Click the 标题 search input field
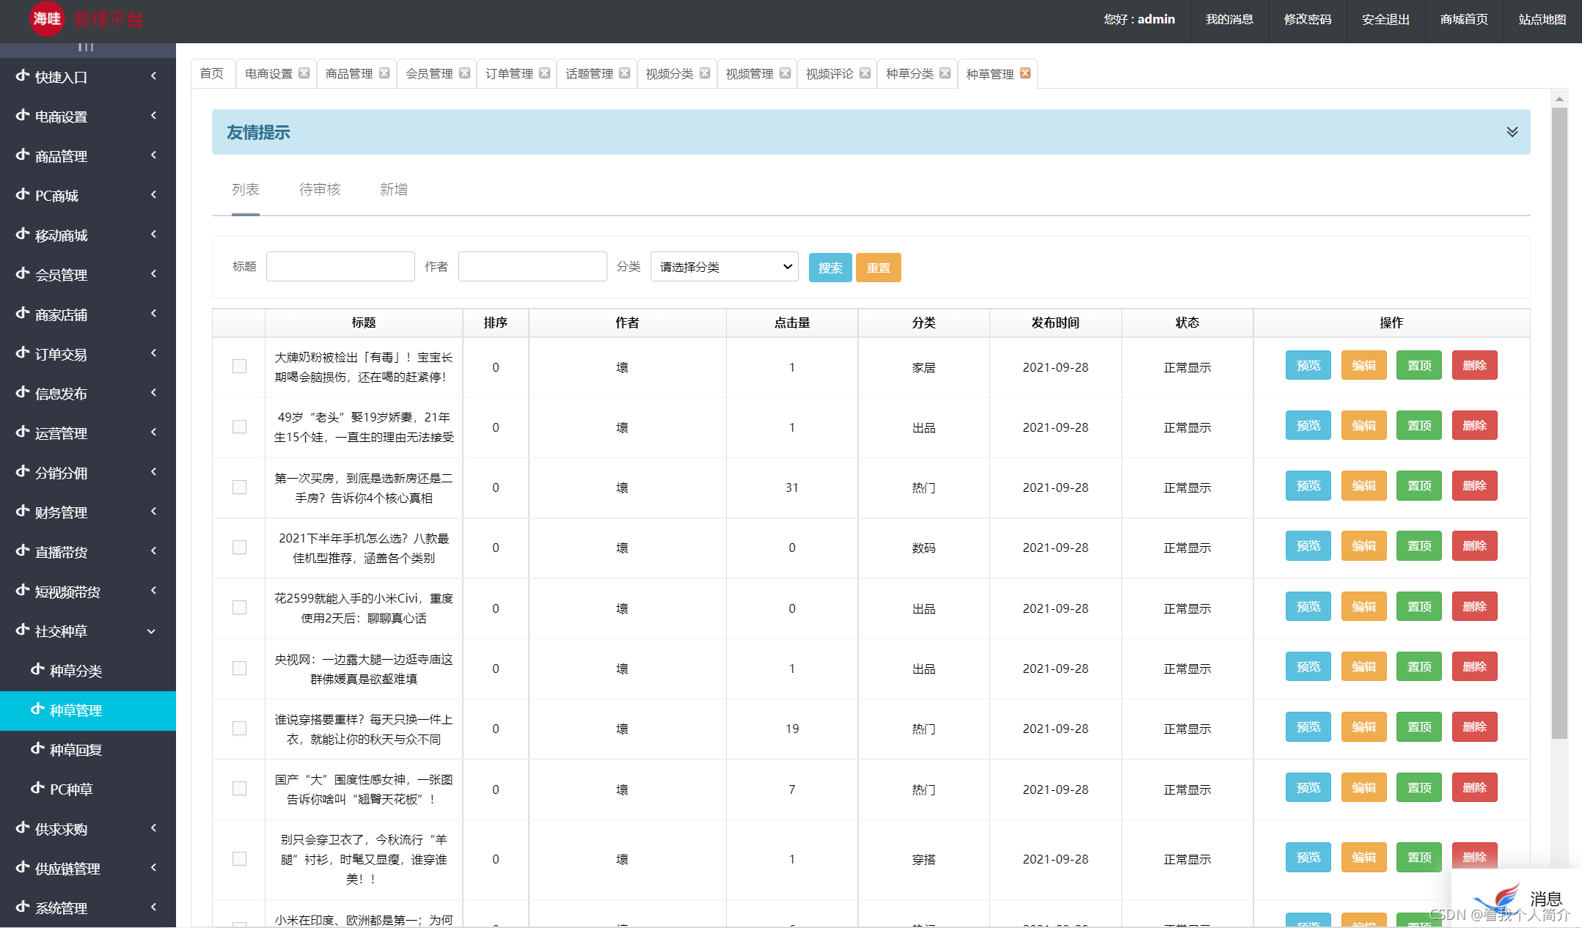 [340, 267]
